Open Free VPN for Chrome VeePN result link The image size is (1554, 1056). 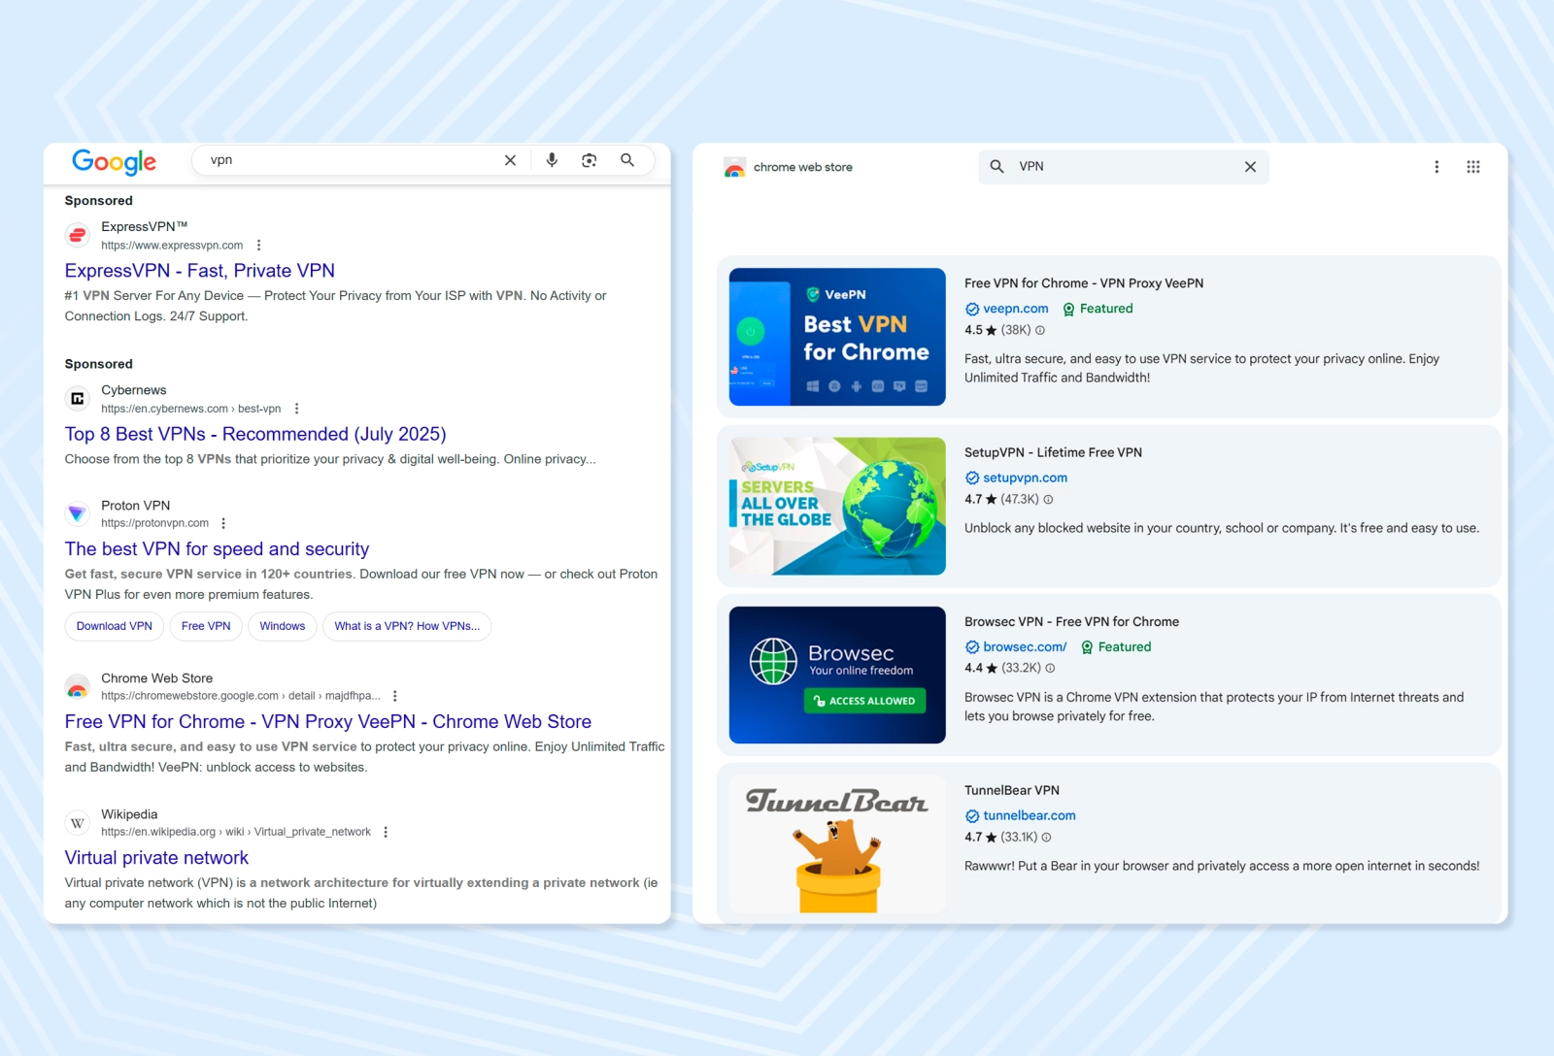328,722
